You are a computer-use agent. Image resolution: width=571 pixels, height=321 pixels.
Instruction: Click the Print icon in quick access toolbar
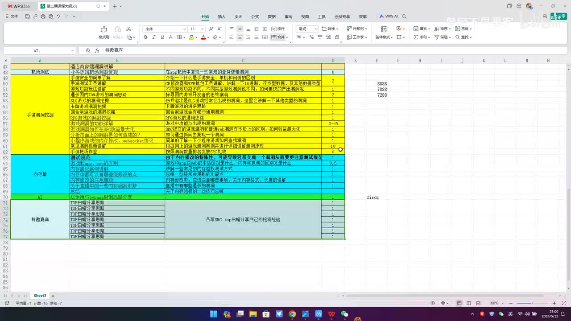click(x=43, y=16)
